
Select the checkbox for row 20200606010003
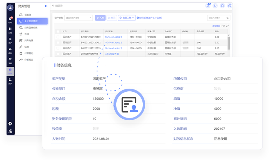tap(58, 54)
